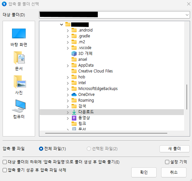
Task: Expand the AppData folder node
Action: (x=68, y=66)
